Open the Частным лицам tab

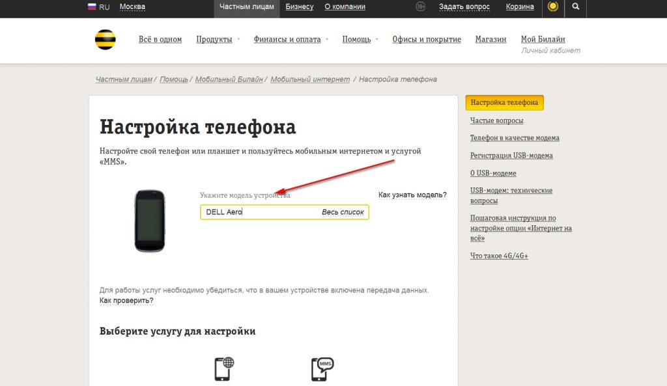(x=247, y=7)
